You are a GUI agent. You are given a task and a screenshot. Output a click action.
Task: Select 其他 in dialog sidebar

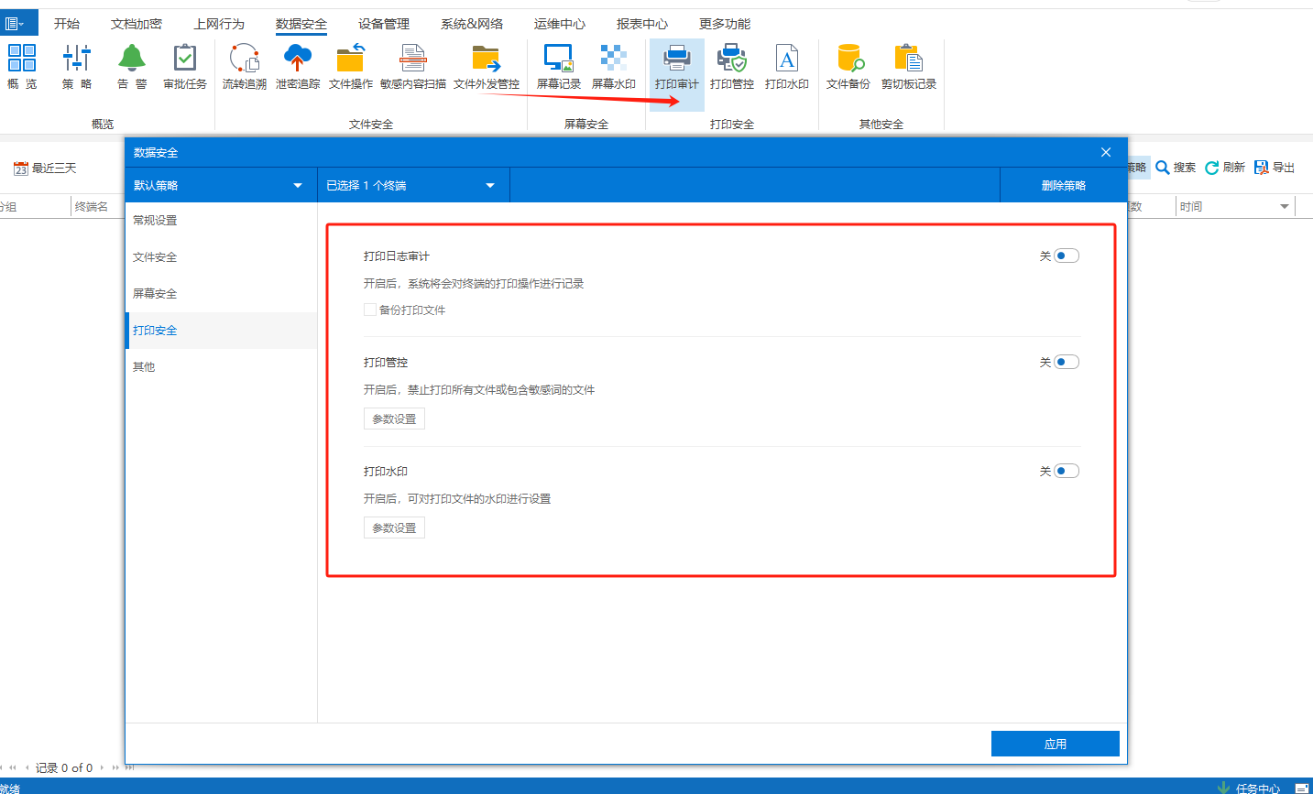coord(221,367)
